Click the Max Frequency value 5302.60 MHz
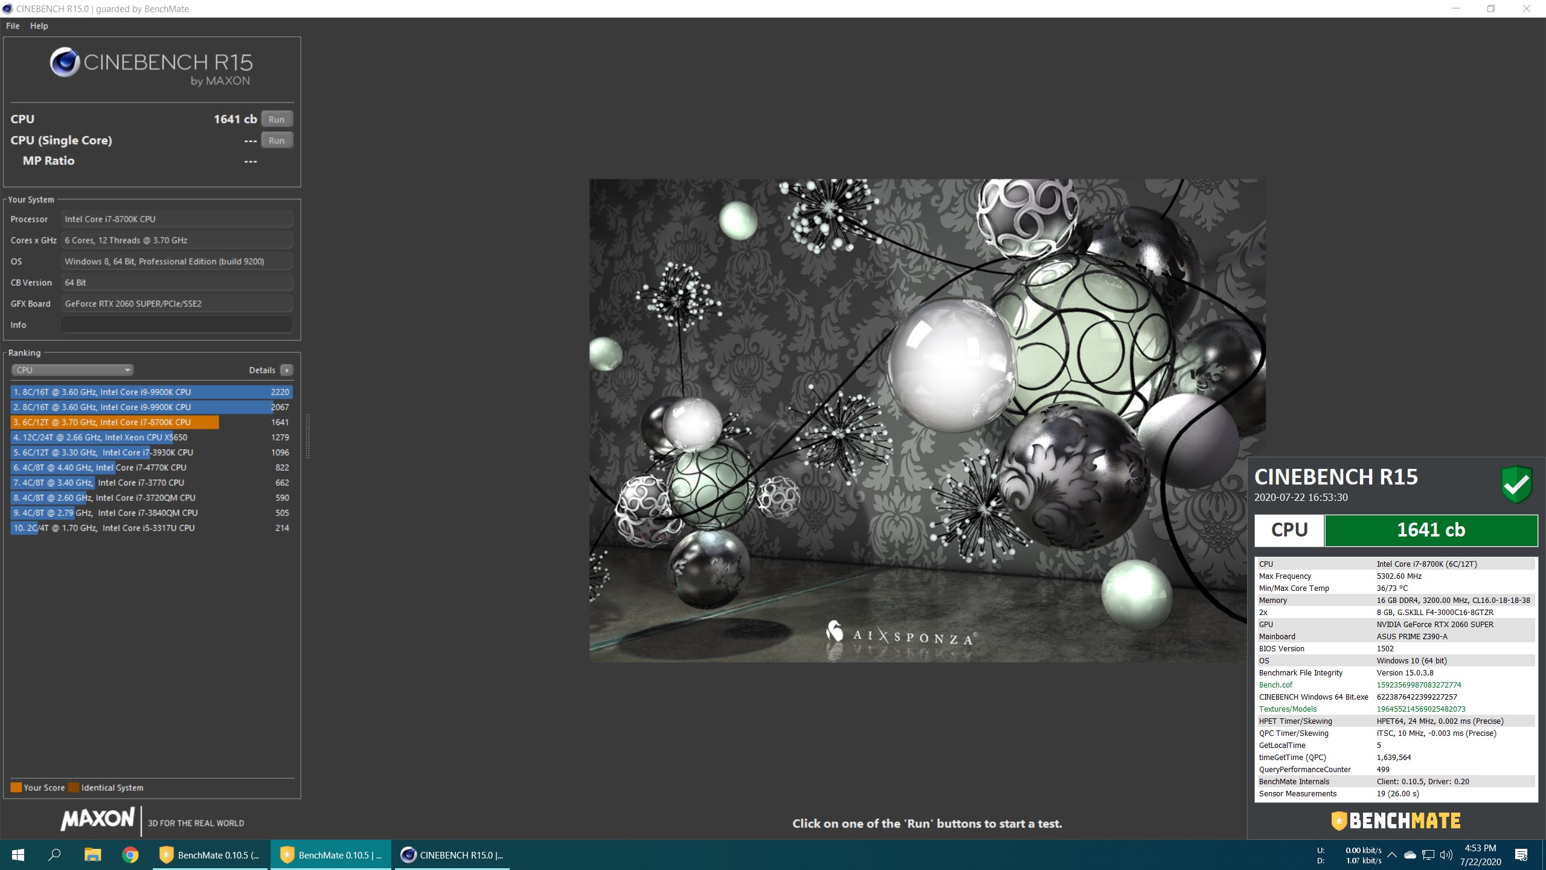The image size is (1546, 870). tap(1399, 576)
